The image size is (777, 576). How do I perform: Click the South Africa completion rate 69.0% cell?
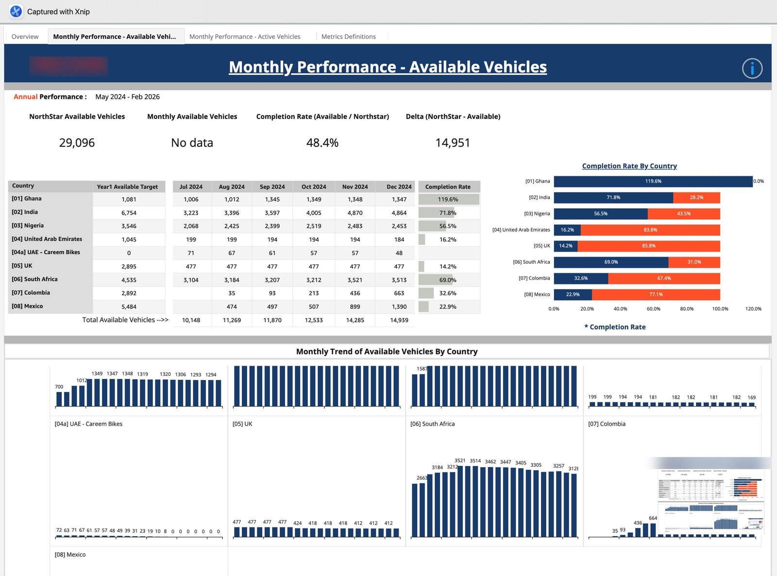tap(449, 280)
